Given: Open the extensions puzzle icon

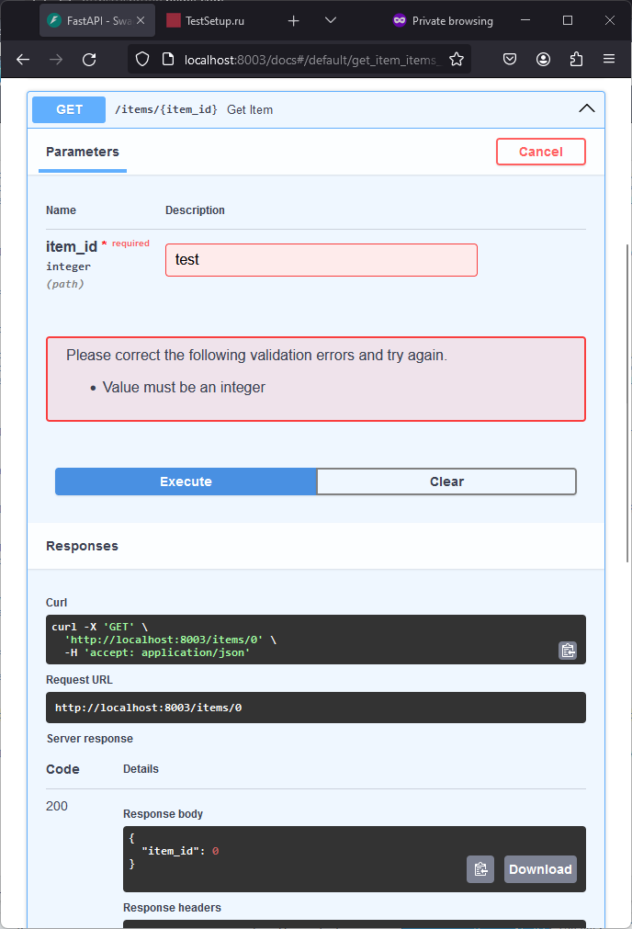Looking at the screenshot, I should [576, 59].
